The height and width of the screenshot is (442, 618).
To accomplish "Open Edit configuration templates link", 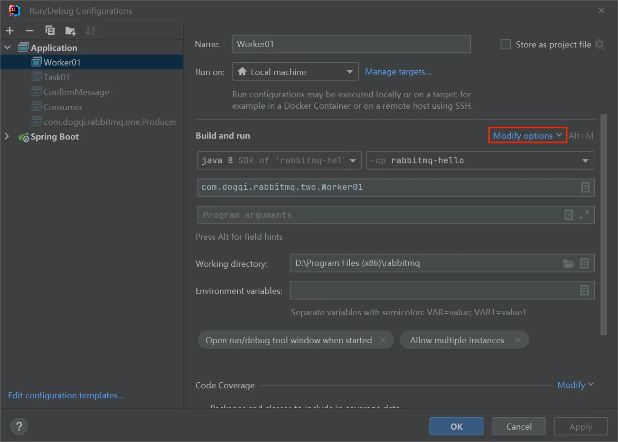I will tap(66, 395).
